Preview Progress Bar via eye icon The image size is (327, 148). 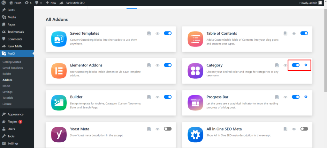[285, 97]
